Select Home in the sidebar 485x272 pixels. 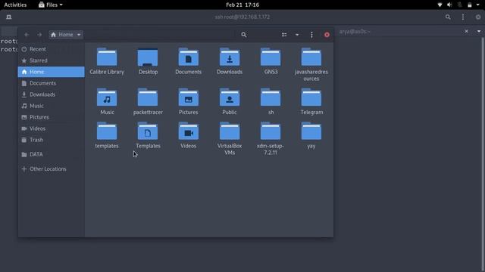(51, 72)
